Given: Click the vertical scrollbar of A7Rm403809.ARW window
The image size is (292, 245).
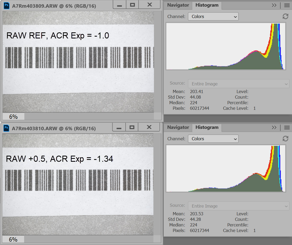Looking at the screenshot, I should coord(158,62).
